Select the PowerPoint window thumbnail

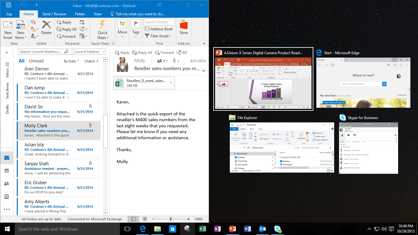(x=263, y=79)
